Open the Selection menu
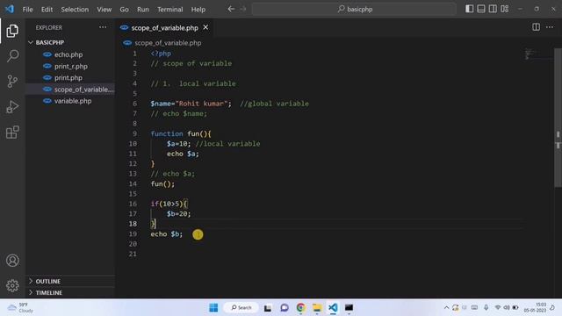This screenshot has width=562, height=316. click(75, 10)
